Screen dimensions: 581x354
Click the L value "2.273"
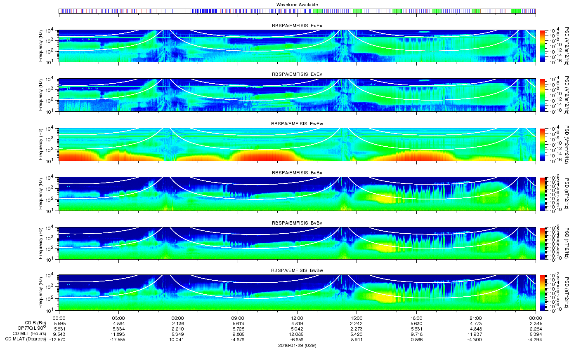pos(357,329)
